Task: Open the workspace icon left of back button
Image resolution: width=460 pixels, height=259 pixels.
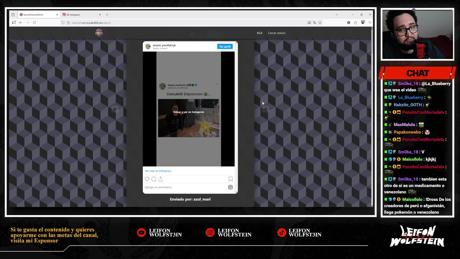Action: point(14,23)
